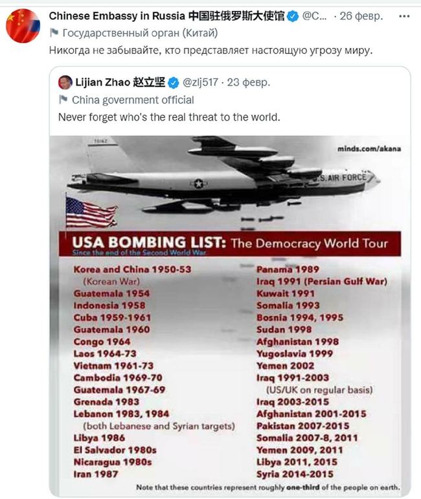The image size is (421, 499).
Task: Open the Государственный орган (Китай) label
Action: (x=139, y=32)
